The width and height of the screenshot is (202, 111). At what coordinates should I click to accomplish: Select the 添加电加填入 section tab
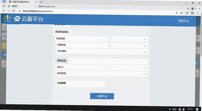(62, 32)
